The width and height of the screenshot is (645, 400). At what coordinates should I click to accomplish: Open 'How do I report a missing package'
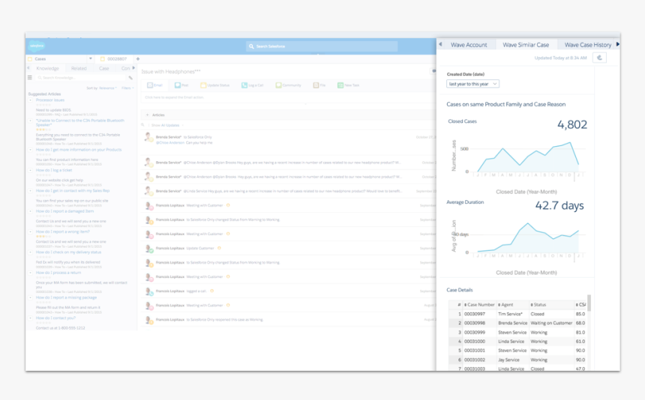(66, 297)
